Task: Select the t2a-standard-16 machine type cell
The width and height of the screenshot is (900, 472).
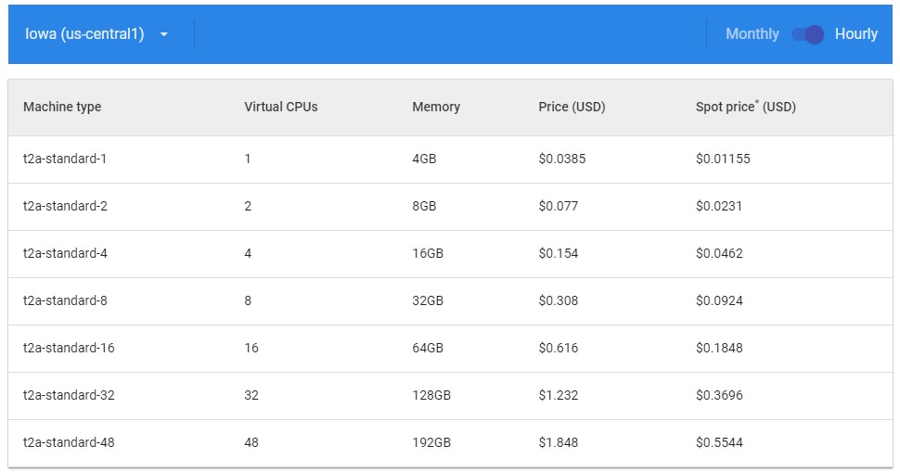Action: point(69,348)
